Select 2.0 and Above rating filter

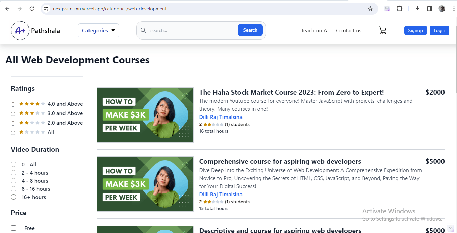click(13, 123)
